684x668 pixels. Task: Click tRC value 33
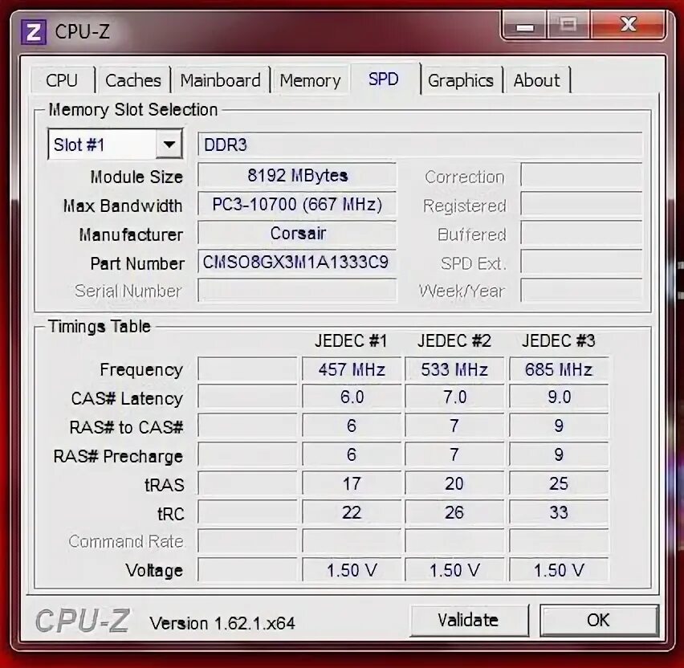(559, 512)
